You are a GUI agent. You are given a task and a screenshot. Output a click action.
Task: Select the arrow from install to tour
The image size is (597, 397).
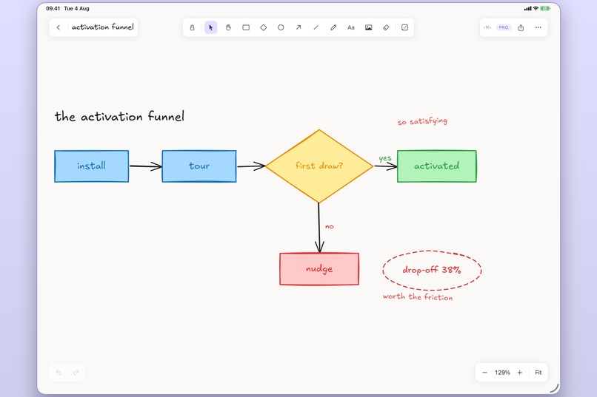tap(145, 166)
